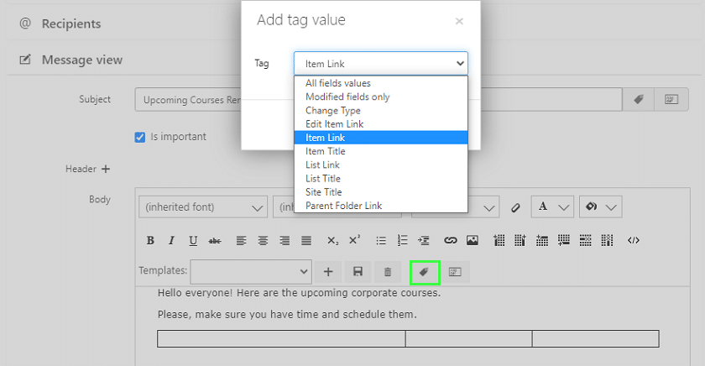Open the Message view section header

pos(82,60)
